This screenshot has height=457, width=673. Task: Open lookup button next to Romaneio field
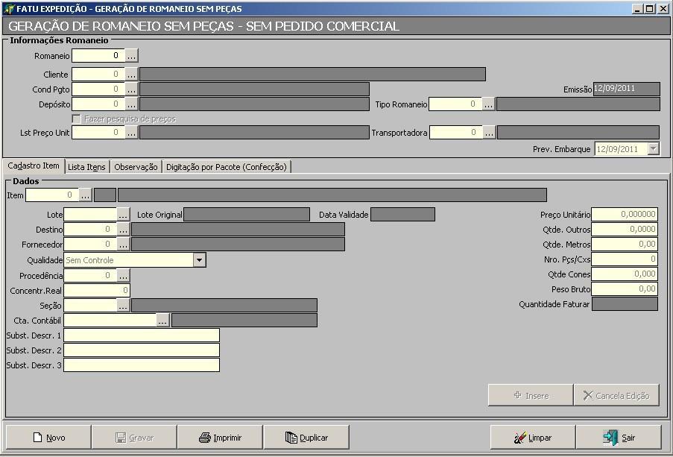click(131, 56)
